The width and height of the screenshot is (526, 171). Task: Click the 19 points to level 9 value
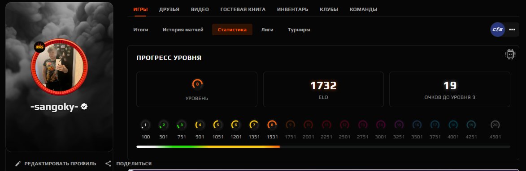click(x=450, y=86)
